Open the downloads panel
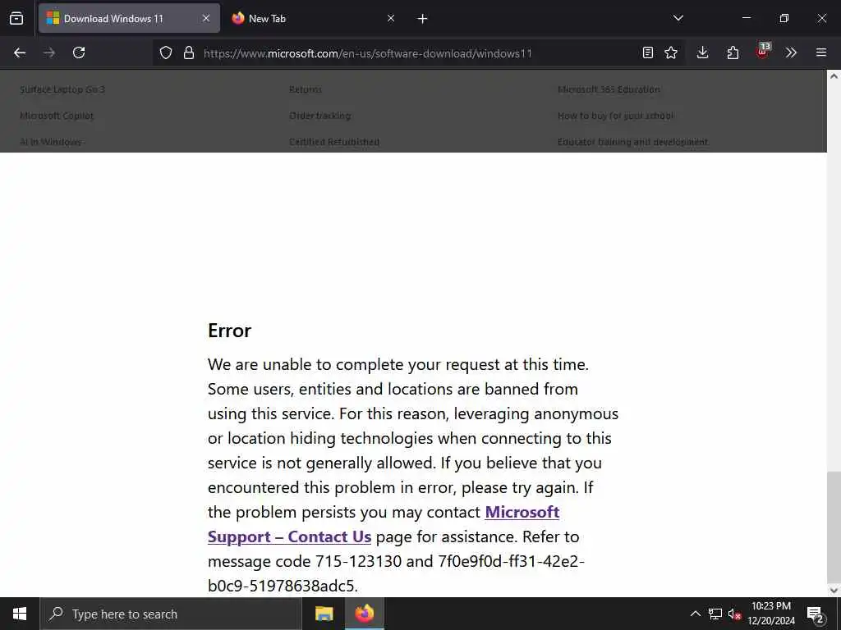 (703, 52)
